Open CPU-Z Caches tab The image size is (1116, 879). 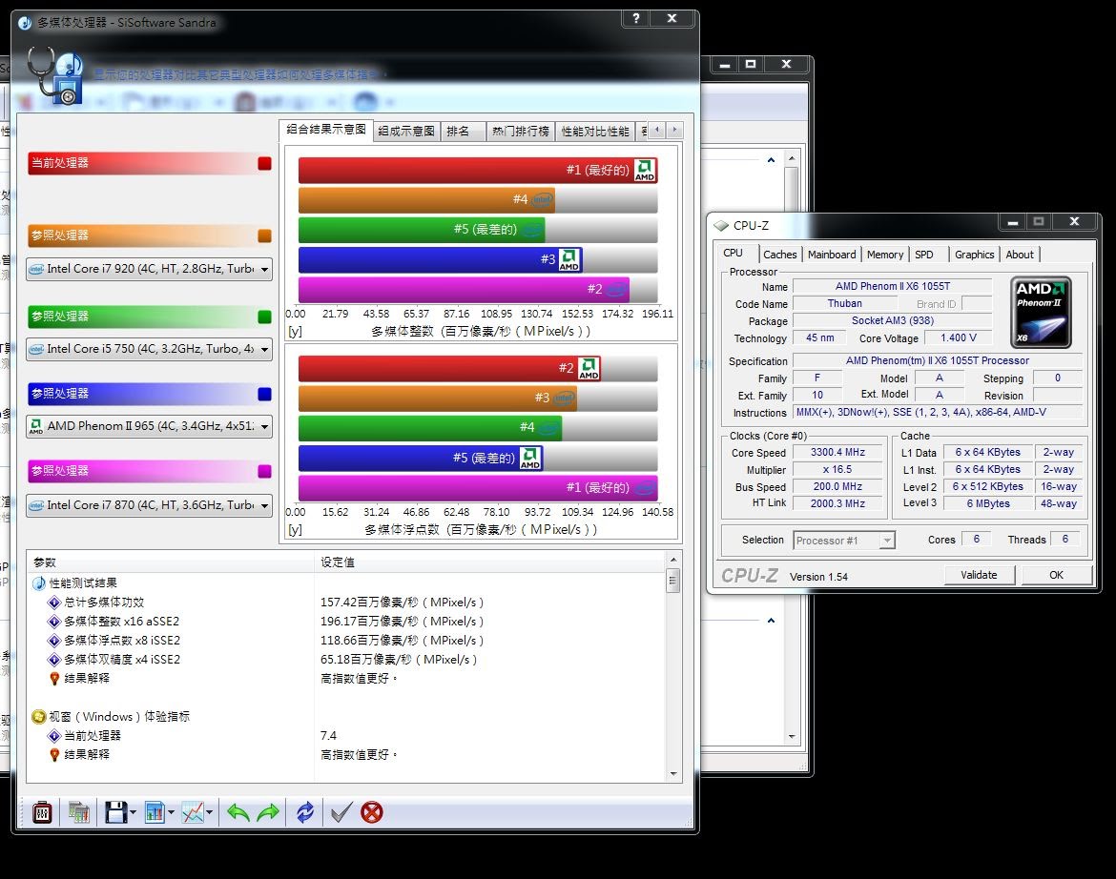click(779, 255)
